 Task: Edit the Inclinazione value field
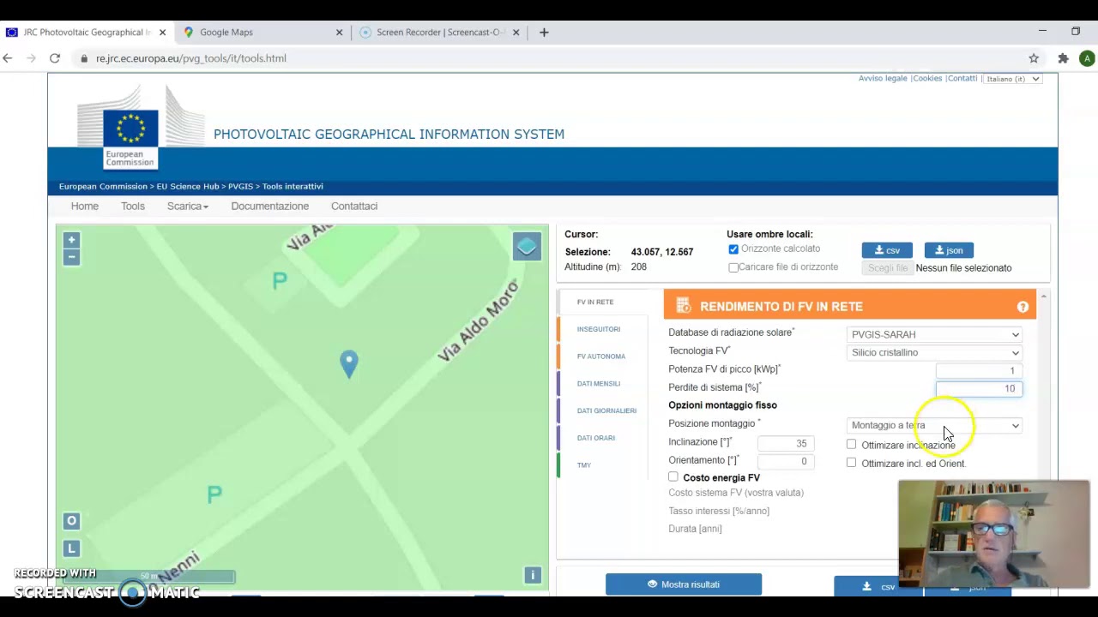point(785,443)
